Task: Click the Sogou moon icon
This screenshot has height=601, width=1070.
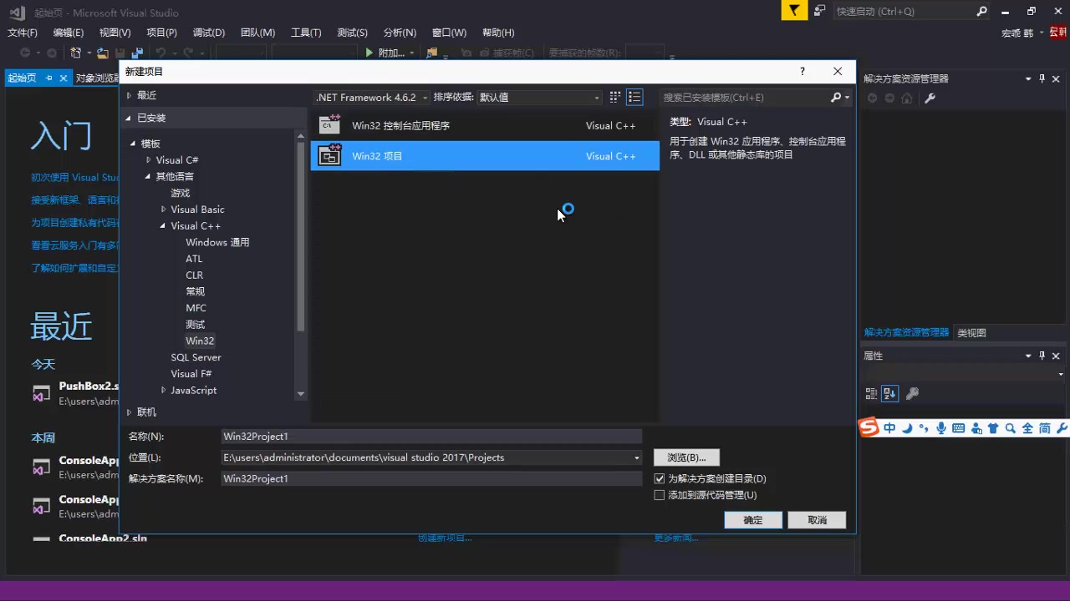Action: tap(907, 428)
